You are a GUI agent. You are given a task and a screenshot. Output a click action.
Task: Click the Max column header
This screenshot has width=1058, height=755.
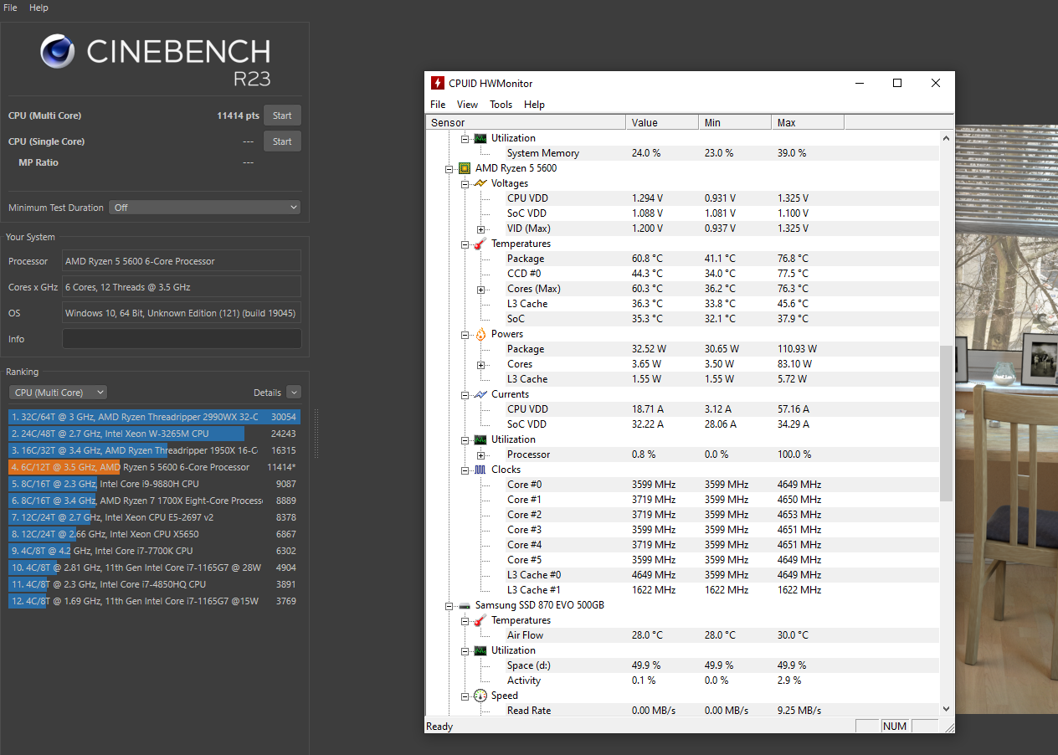[808, 123]
